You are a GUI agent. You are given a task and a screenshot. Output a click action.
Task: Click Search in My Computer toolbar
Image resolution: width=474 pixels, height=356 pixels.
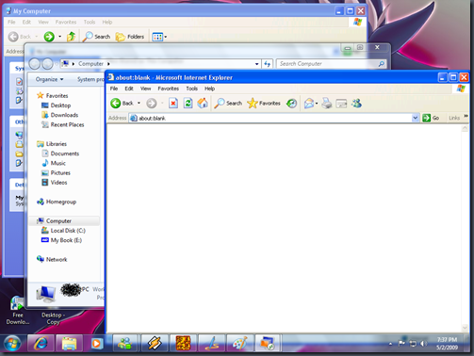(96, 37)
